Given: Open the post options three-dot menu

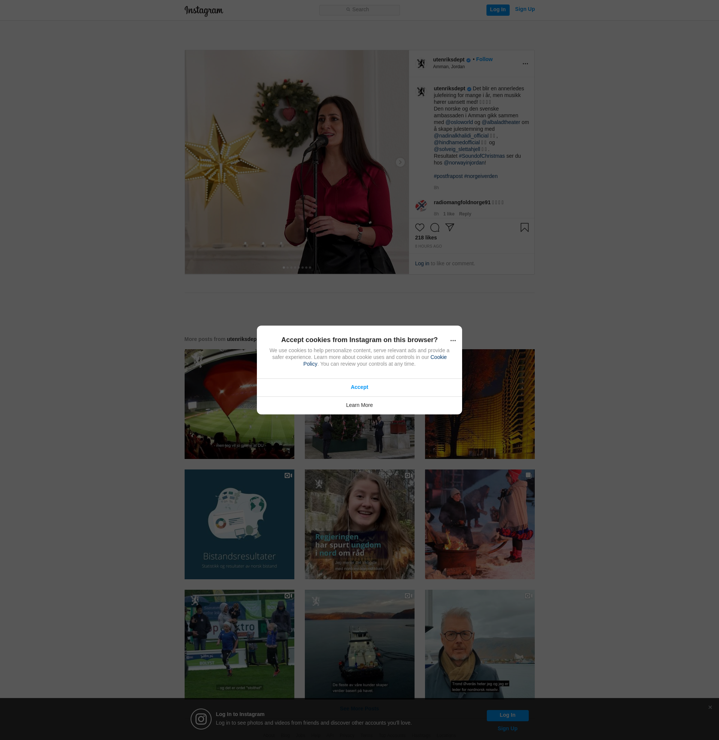Looking at the screenshot, I should [x=525, y=63].
